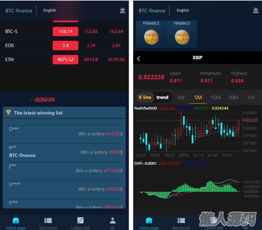
Task: Click BTC-finance logo in left header
Action: click(19, 11)
